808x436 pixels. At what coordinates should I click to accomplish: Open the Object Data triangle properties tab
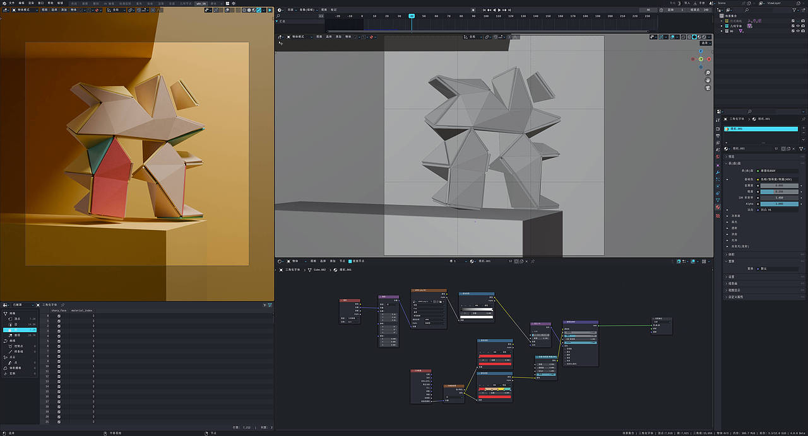click(x=718, y=200)
